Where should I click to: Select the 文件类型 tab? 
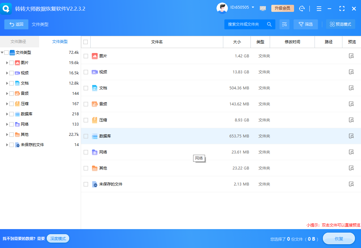pos(60,42)
